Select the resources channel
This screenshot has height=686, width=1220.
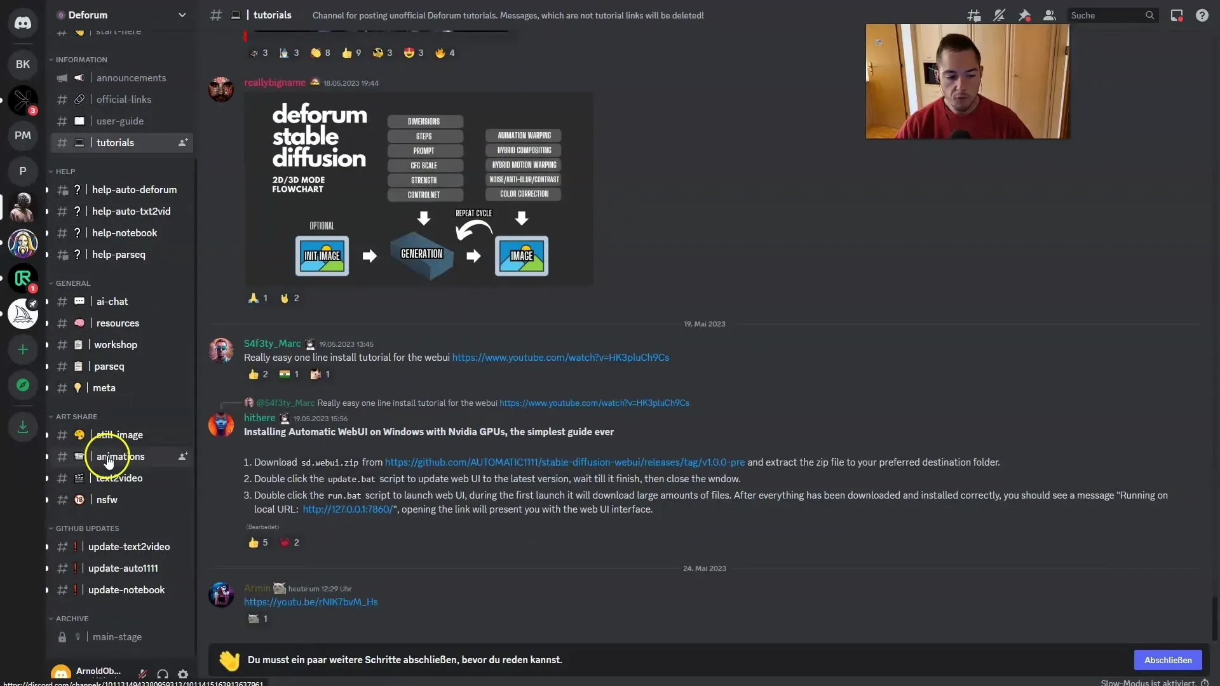tap(118, 323)
